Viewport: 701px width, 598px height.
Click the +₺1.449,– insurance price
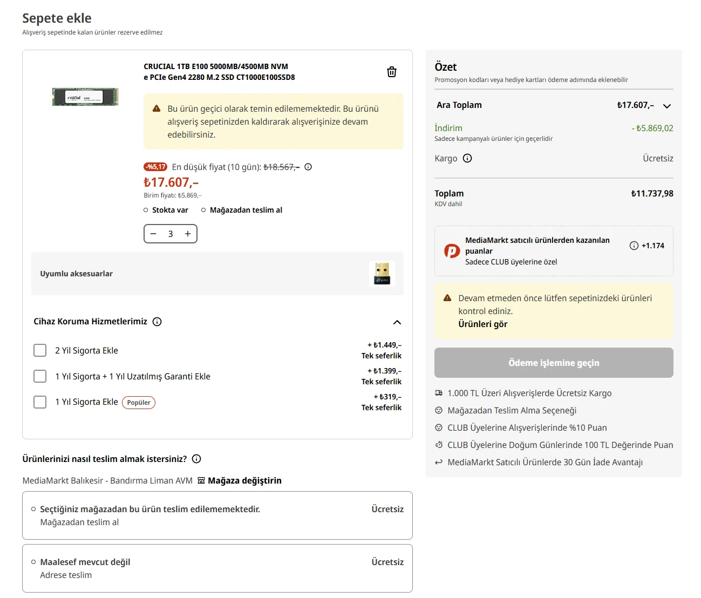pos(384,345)
